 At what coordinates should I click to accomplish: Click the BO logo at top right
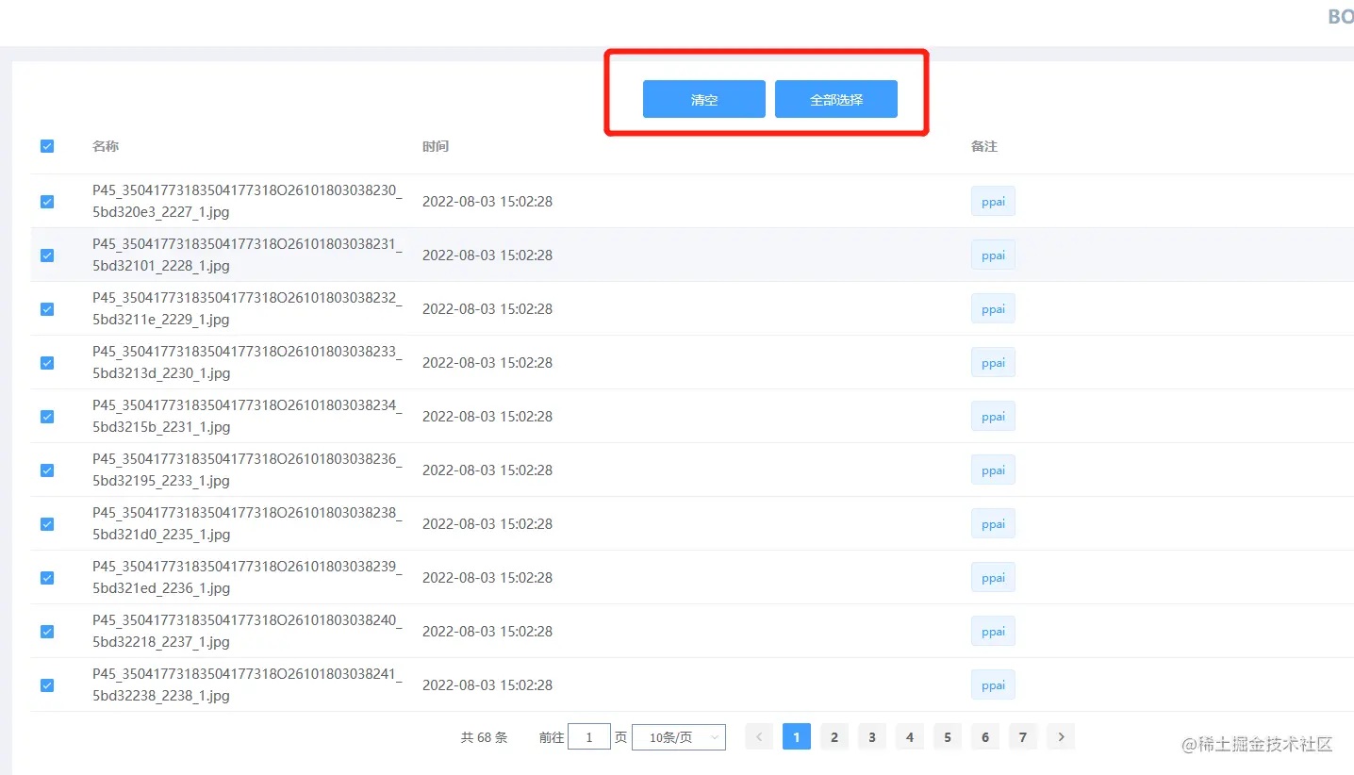1340,16
